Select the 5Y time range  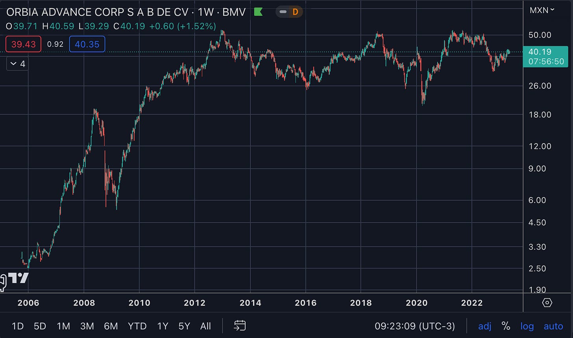click(184, 326)
